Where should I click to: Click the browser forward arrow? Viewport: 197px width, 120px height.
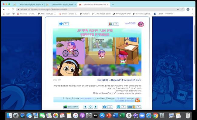tap(8, 9)
